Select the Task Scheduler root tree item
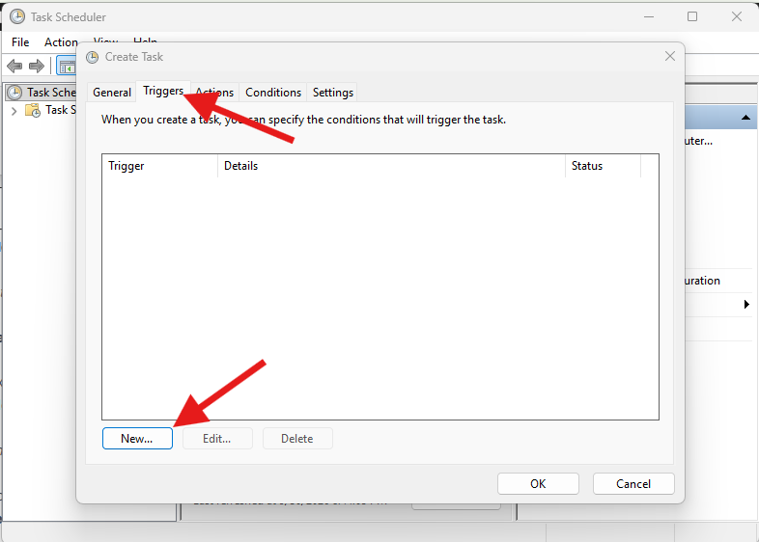759x542 pixels. pos(42,92)
